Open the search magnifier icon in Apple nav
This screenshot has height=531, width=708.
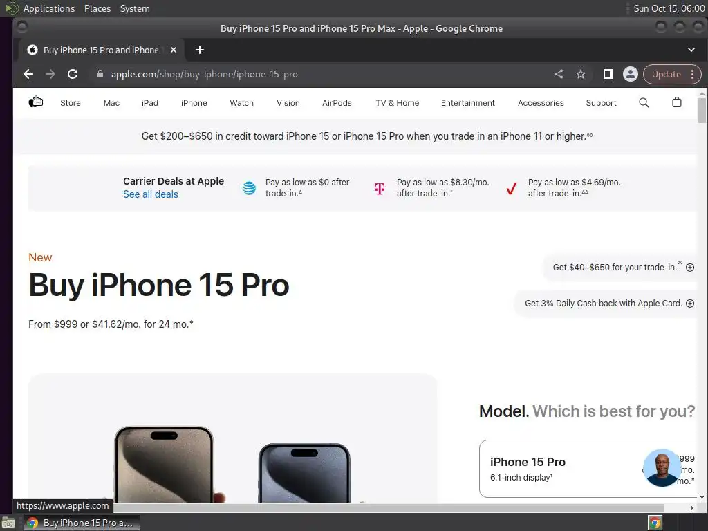point(644,103)
